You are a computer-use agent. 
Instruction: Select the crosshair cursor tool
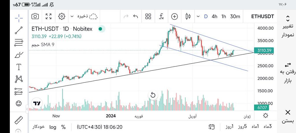coord(19,18)
